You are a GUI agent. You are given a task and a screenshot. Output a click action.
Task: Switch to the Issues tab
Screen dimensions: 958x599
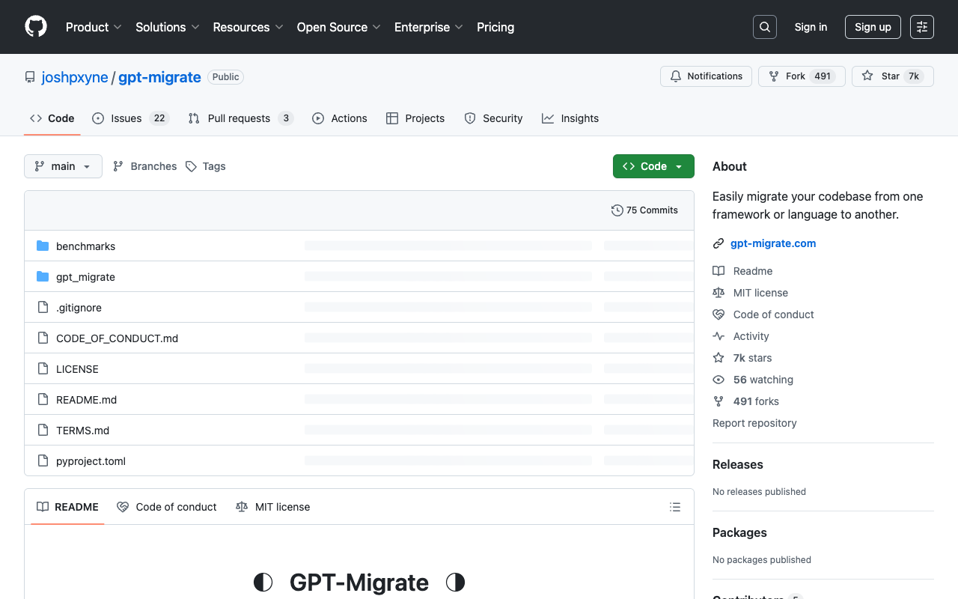click(131, 118)
